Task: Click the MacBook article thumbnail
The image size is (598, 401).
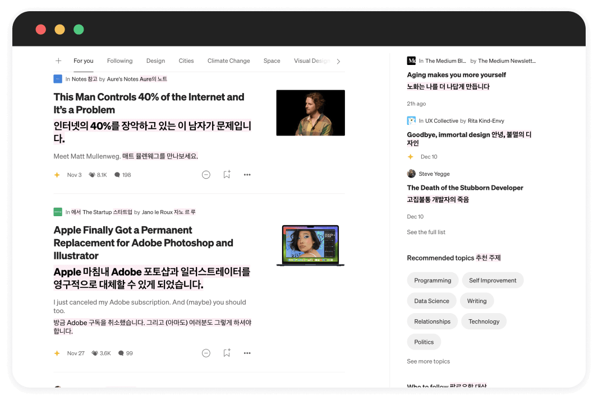Action: tap(310, 246)
